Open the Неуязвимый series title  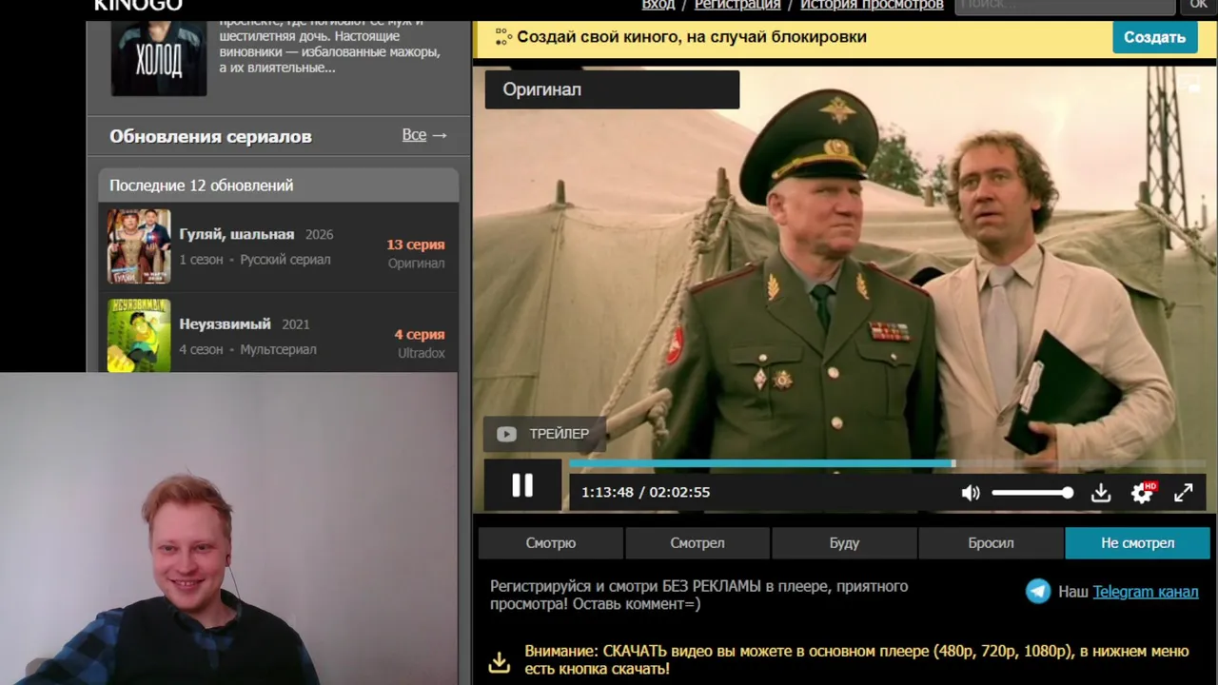226,323
